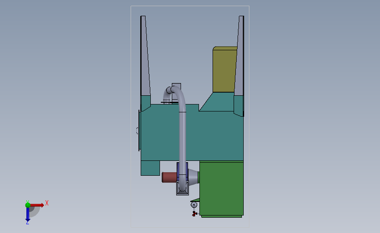Select the small teal foot block
This screenshot has width=380, height=233.
click(150, 168)
